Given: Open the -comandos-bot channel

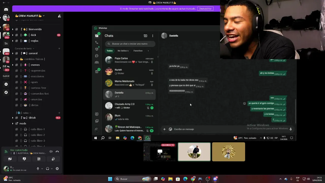Looking at the screenshot, I should 38,94.
